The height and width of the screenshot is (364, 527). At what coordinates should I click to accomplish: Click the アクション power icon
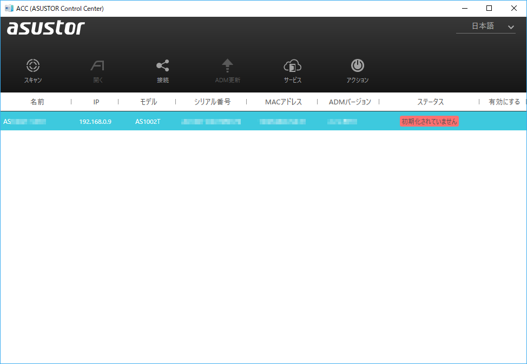point(358,65)
